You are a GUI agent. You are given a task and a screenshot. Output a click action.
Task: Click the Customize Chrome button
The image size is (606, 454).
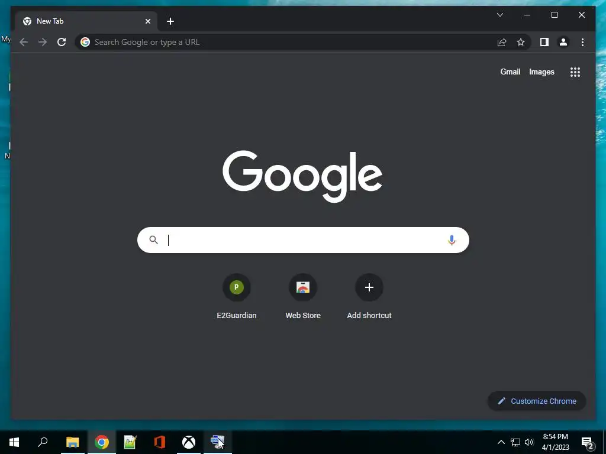[537, 401]
